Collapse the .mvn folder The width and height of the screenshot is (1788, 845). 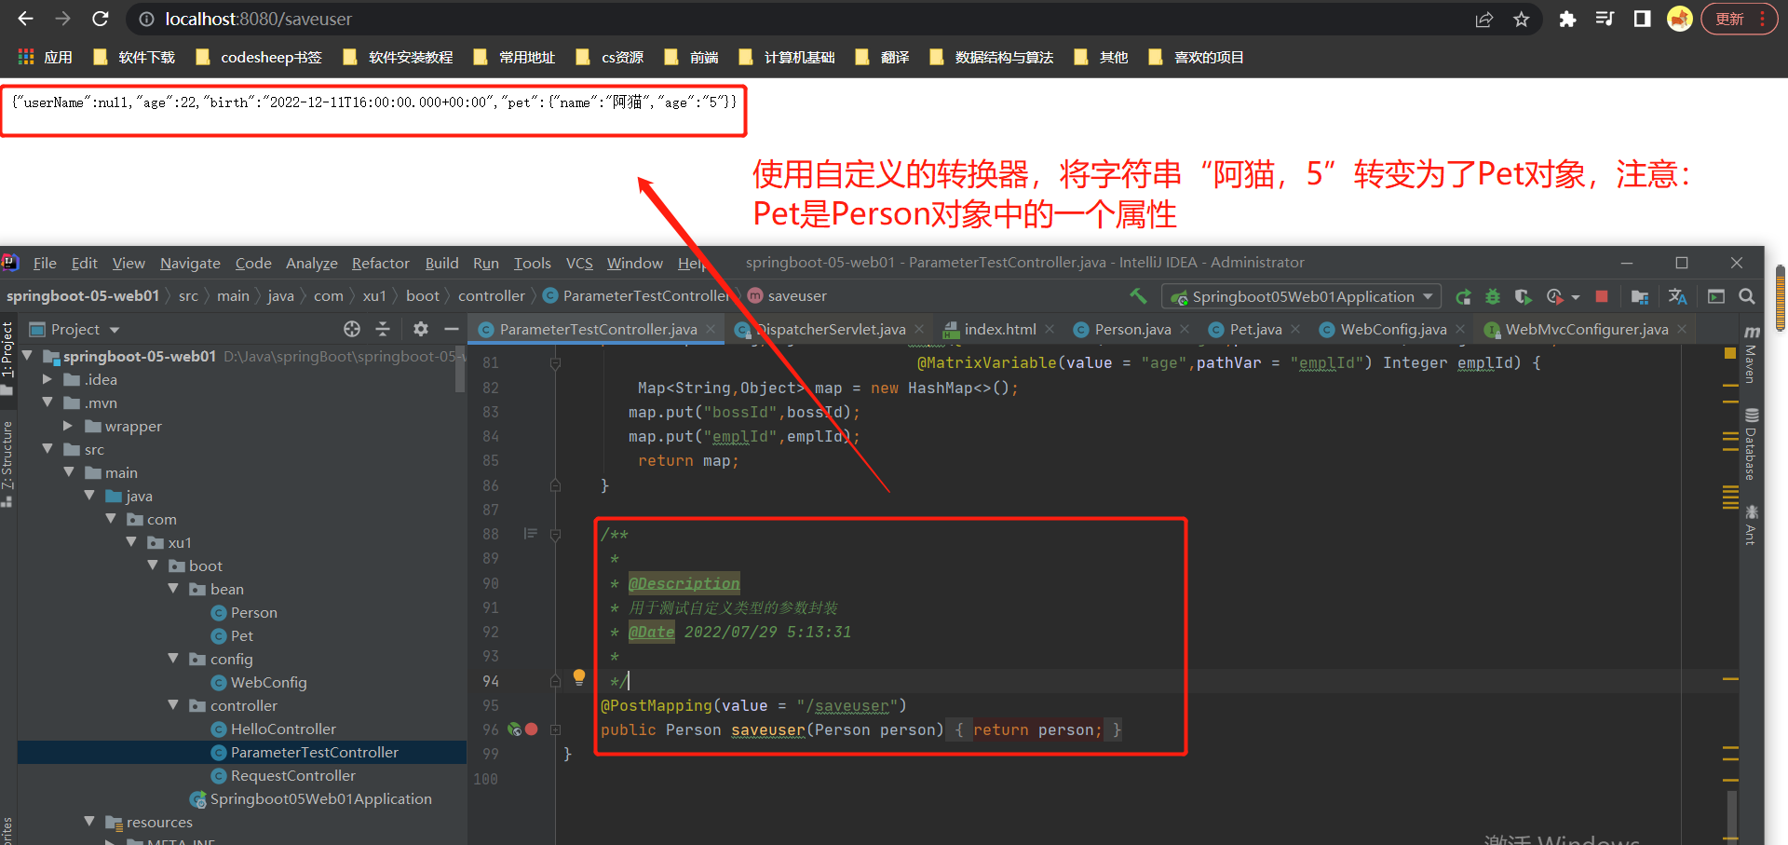pyautogui.click(x=47, y=402)
